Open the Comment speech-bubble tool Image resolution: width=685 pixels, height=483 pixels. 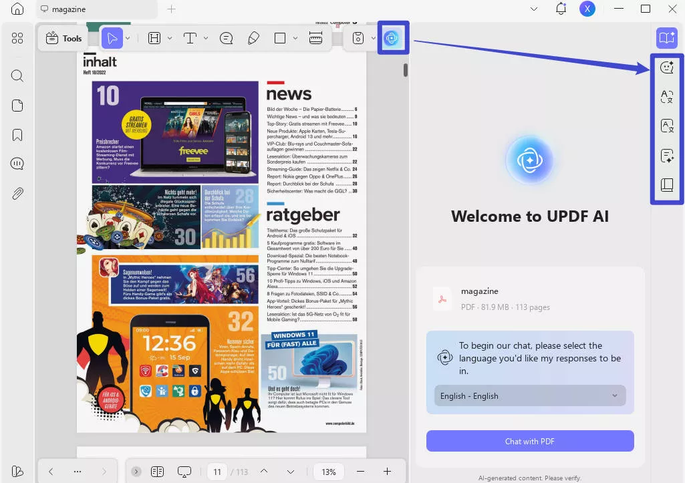(226, 38)
